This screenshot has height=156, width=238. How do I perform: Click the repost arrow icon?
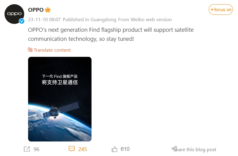pyautogui.click(x=27, y=149)
